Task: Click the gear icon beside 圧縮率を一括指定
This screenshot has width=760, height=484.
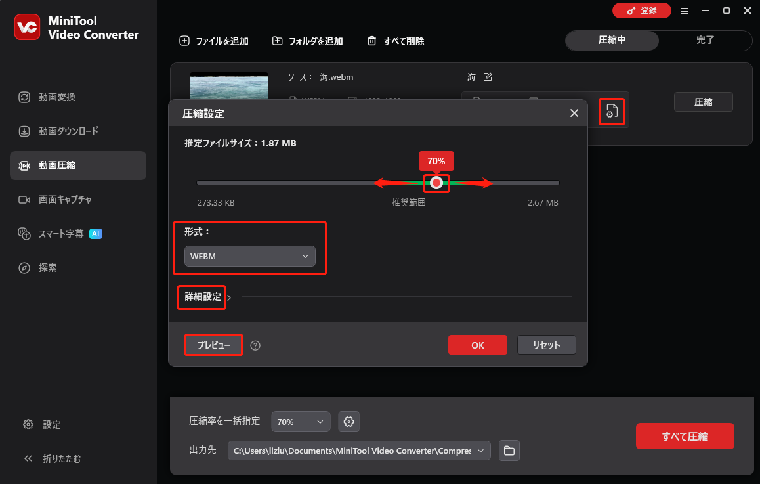Action: 348,422
